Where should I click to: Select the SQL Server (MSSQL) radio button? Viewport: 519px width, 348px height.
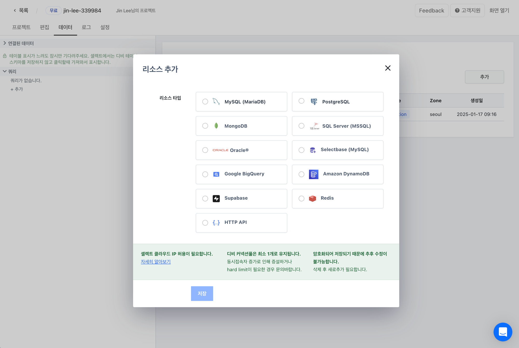tap(301, 126)
